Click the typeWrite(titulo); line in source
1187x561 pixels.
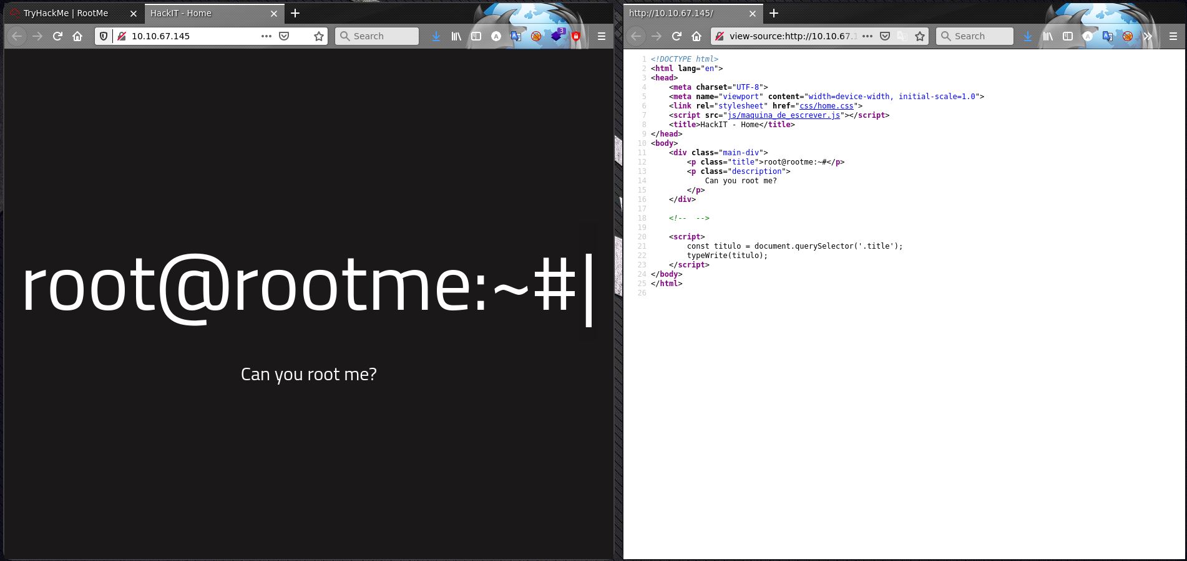point(728,256)
